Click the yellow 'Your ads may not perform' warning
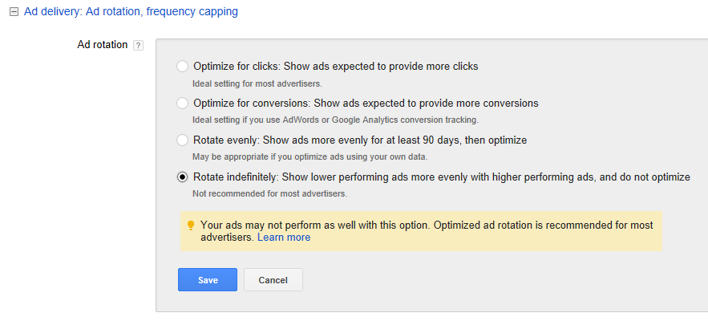 tap(421, 231)
